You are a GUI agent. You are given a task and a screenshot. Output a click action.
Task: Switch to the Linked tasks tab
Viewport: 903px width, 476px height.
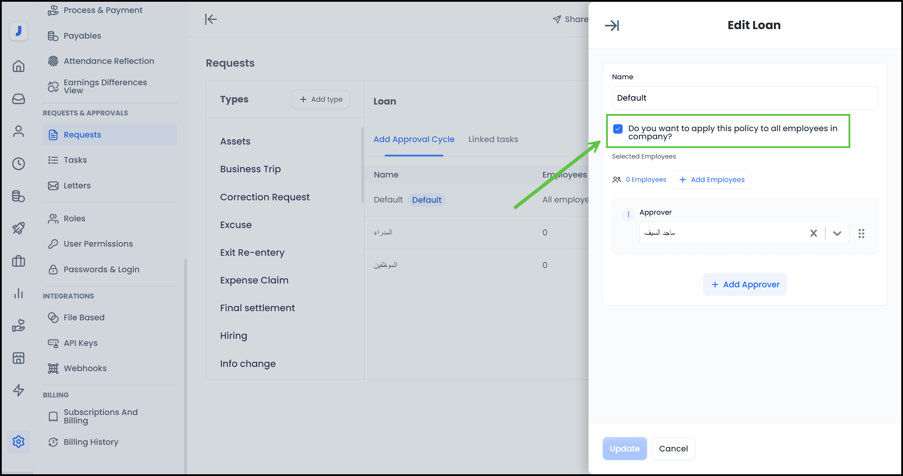tap(493, 139)
